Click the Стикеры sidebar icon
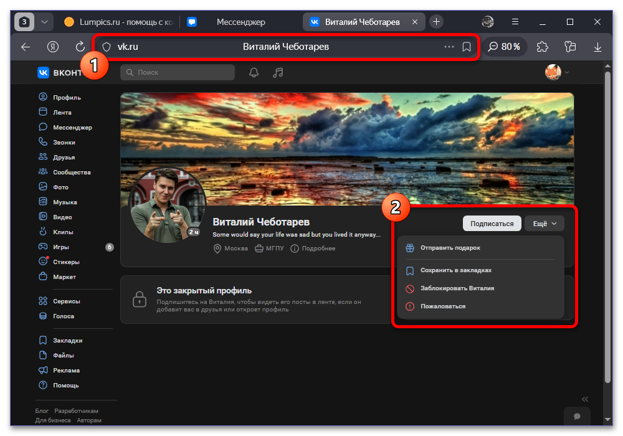The image size is (623, 436). point(43,261)
